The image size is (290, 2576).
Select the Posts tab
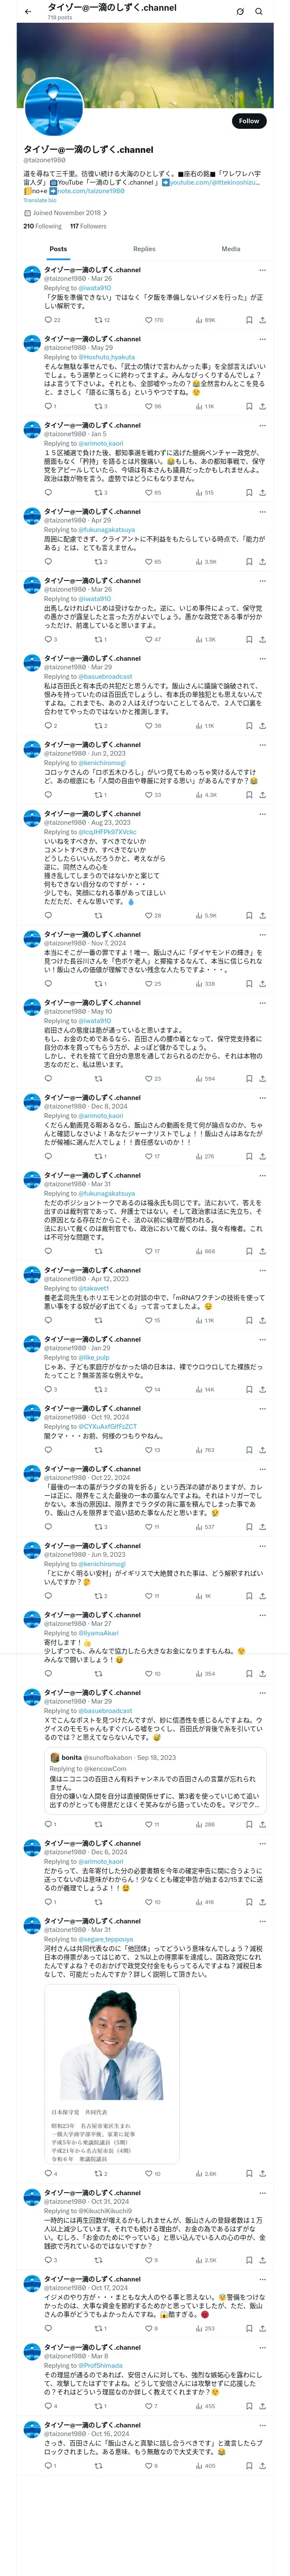[58, 249]
